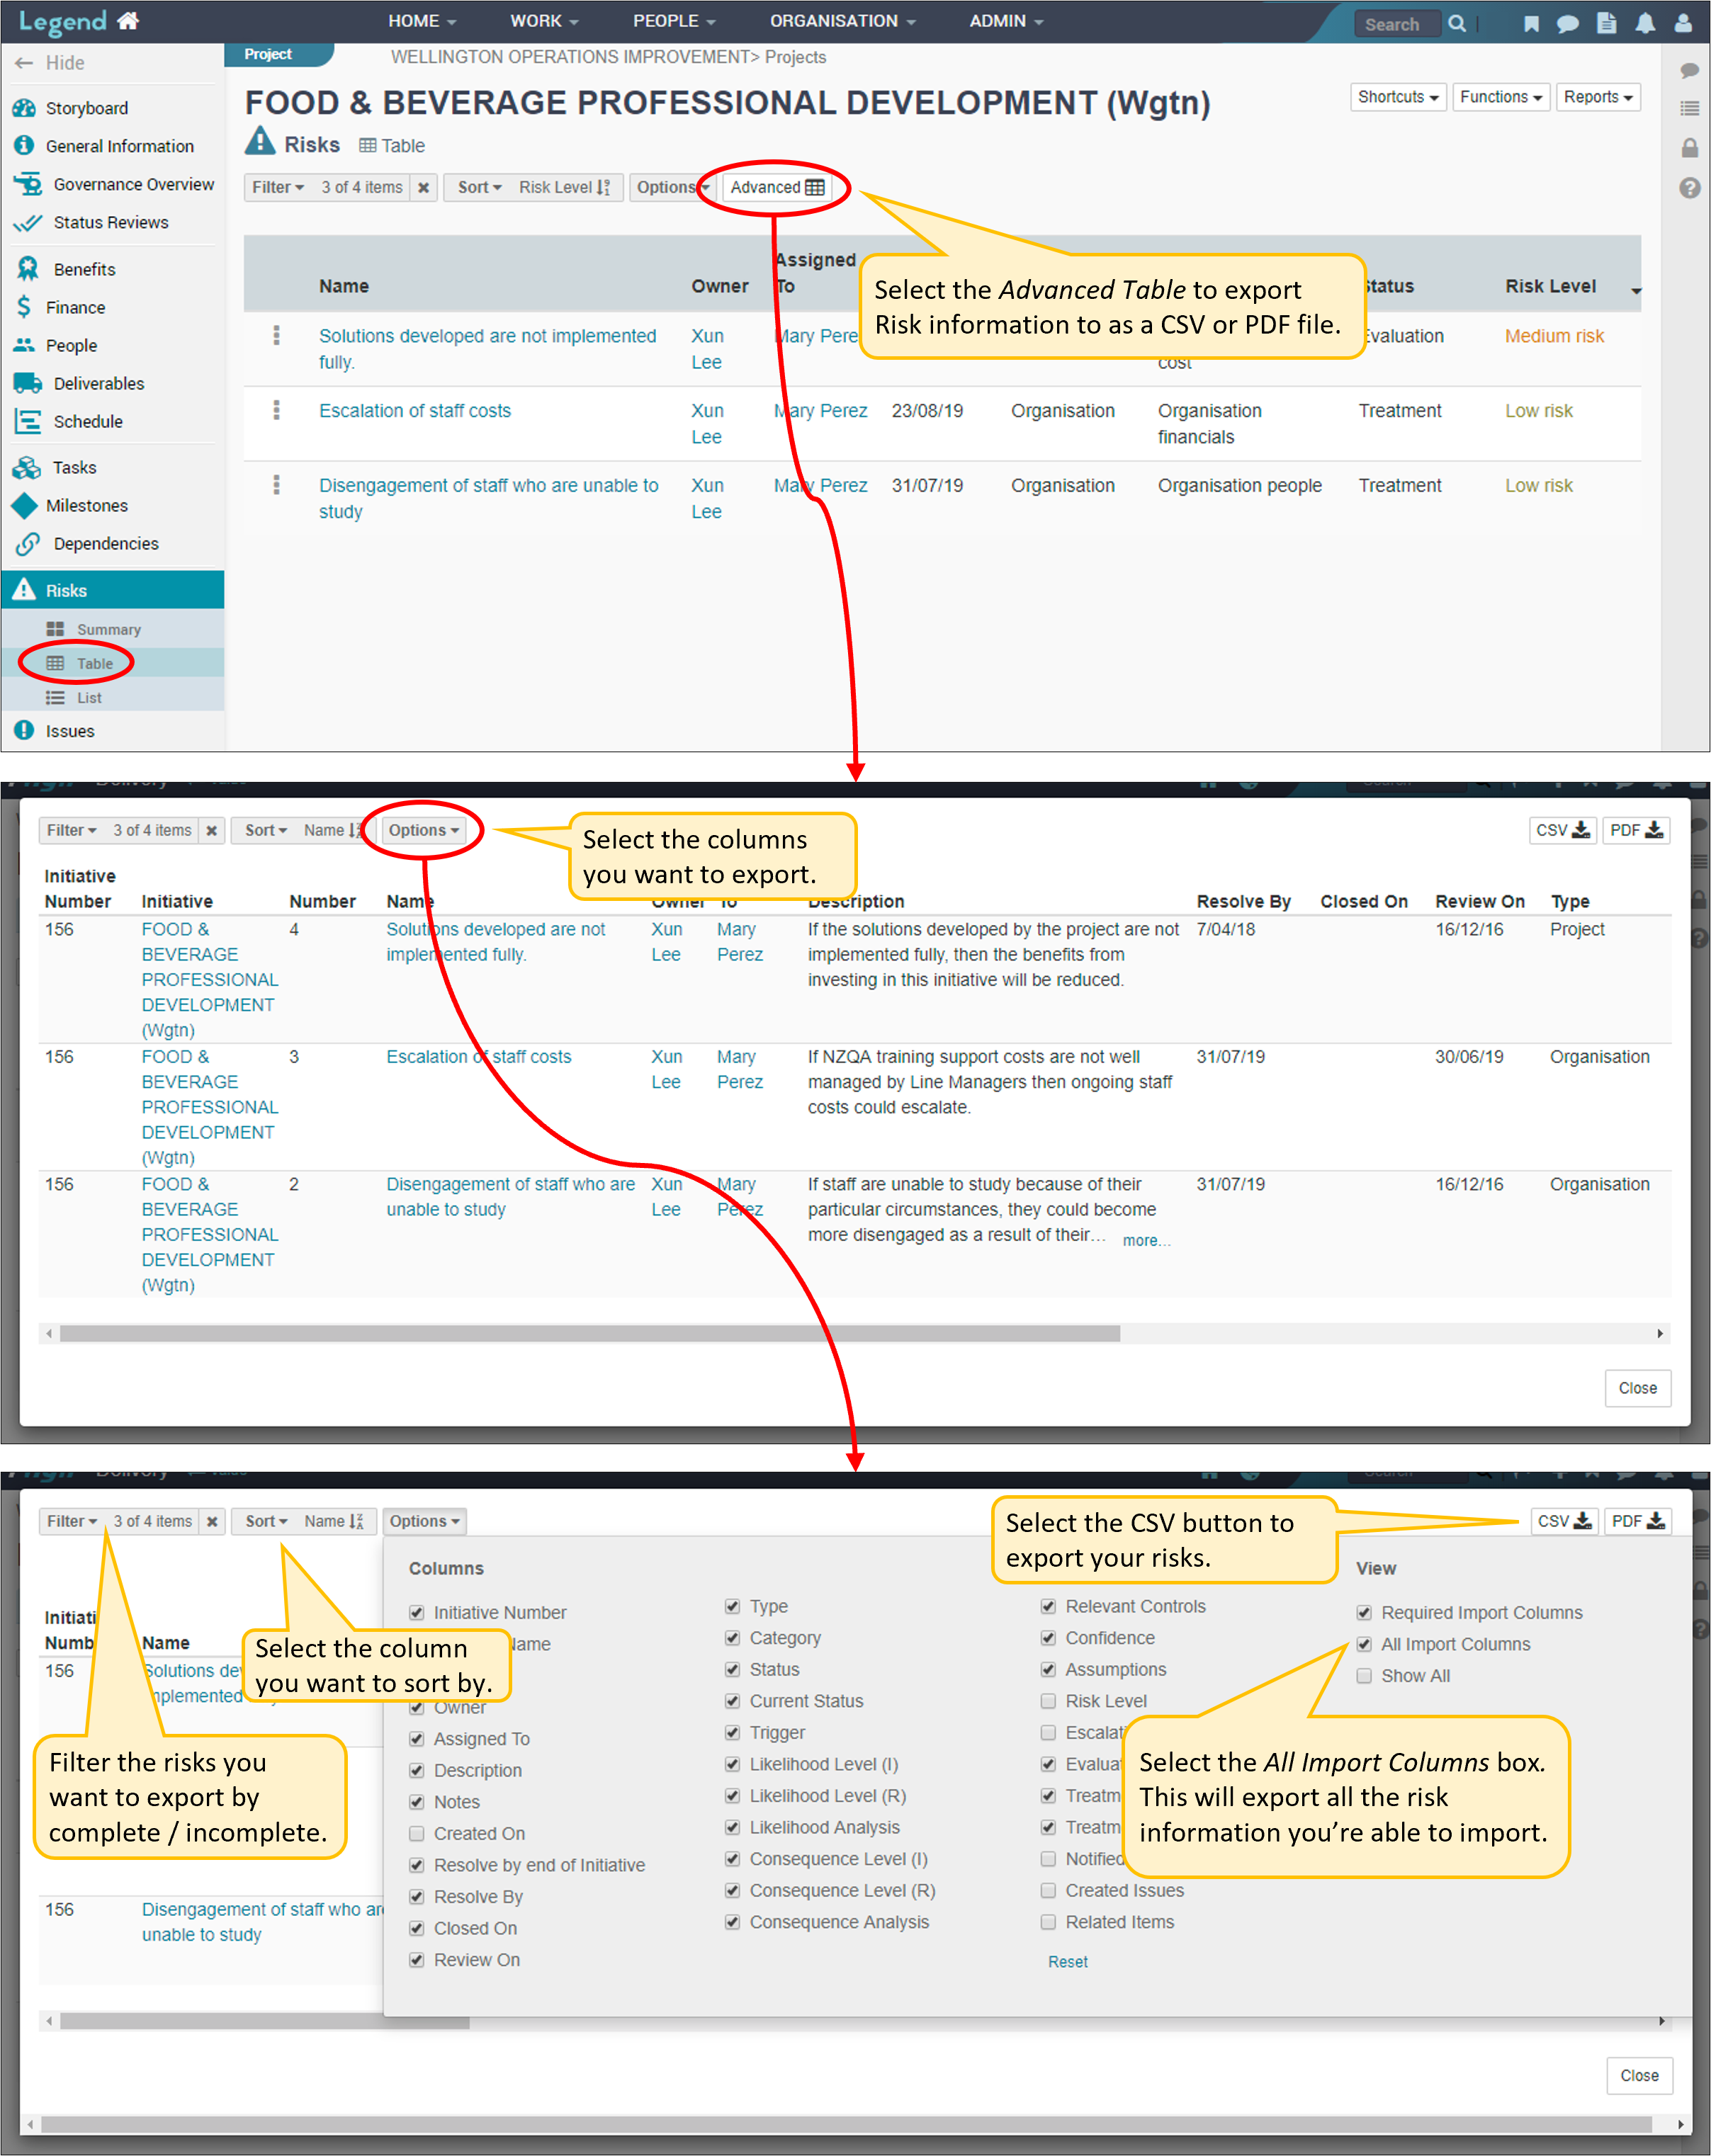Open Status Reviews in the sidebar

pos(112,222)
